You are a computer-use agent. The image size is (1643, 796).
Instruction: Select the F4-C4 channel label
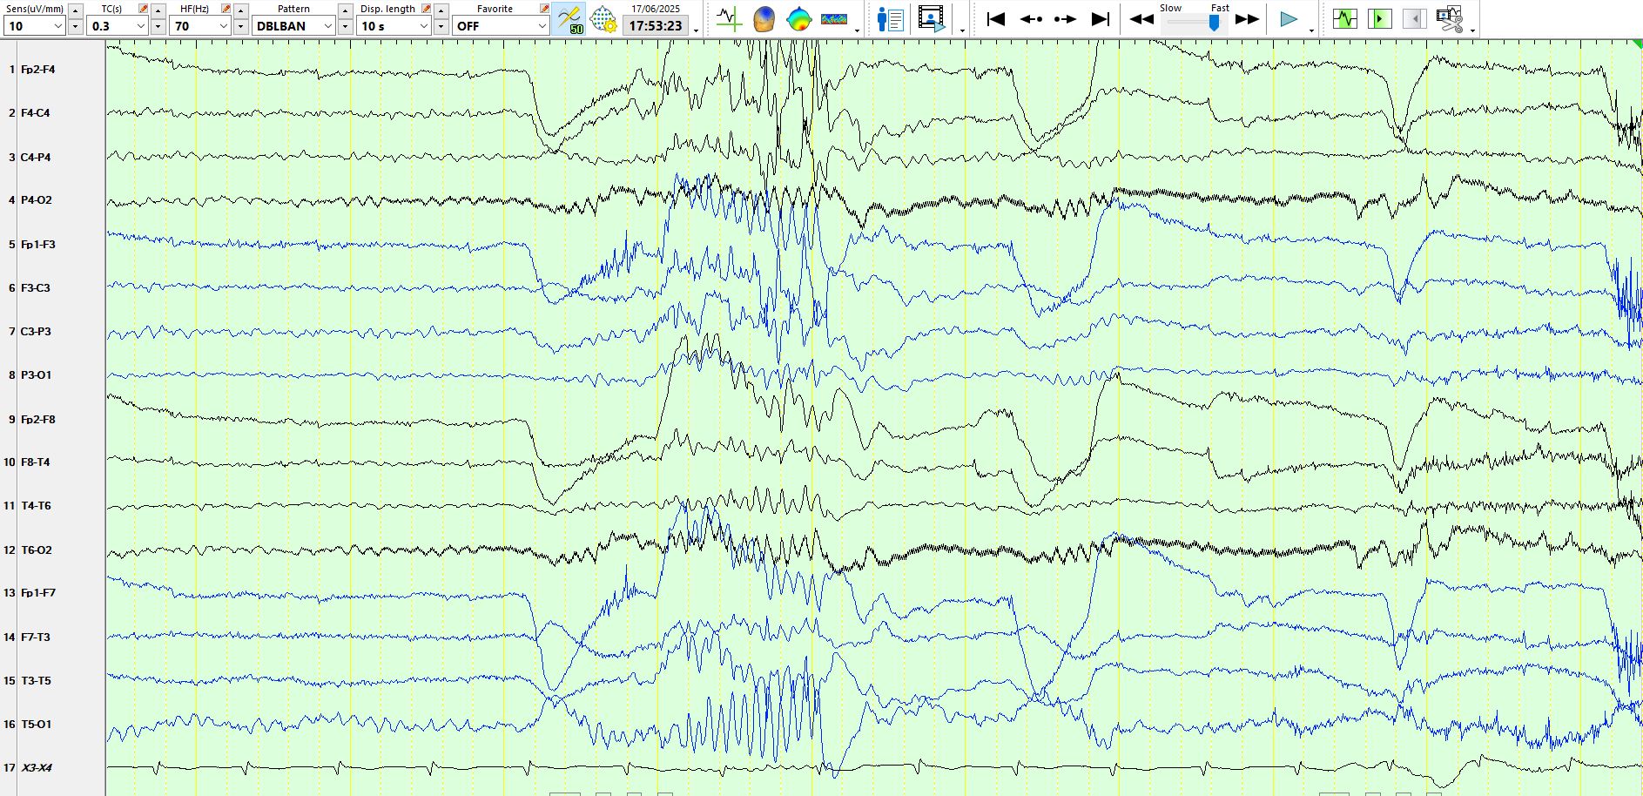(35, 113)
